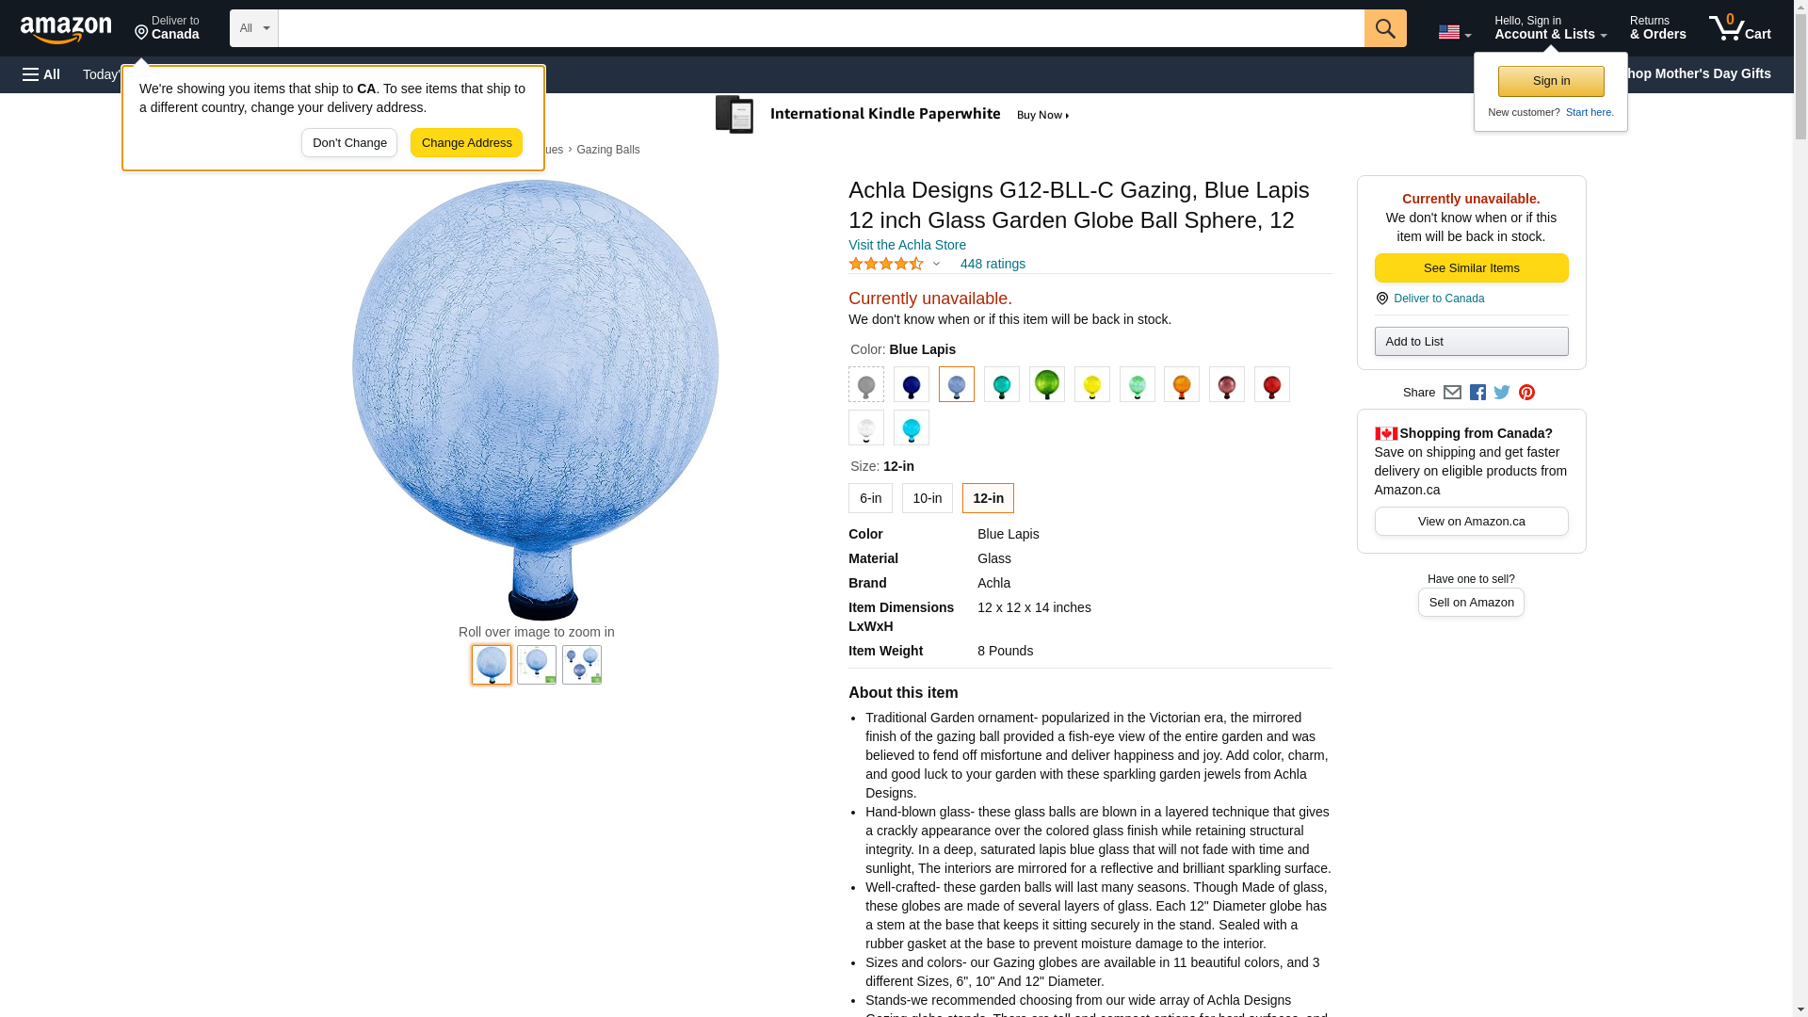Viewport: 1808px width, 1017px height.
Task: Select the second product thumbnail image
Action: [537, 665]
